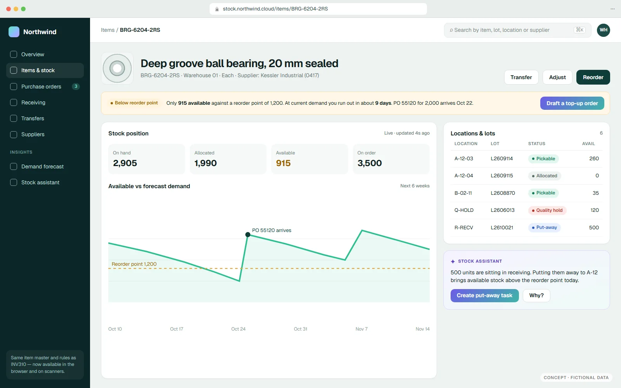Click the Pickable status for B-02-11
The image size is (621, 388).
coord(543,193)
